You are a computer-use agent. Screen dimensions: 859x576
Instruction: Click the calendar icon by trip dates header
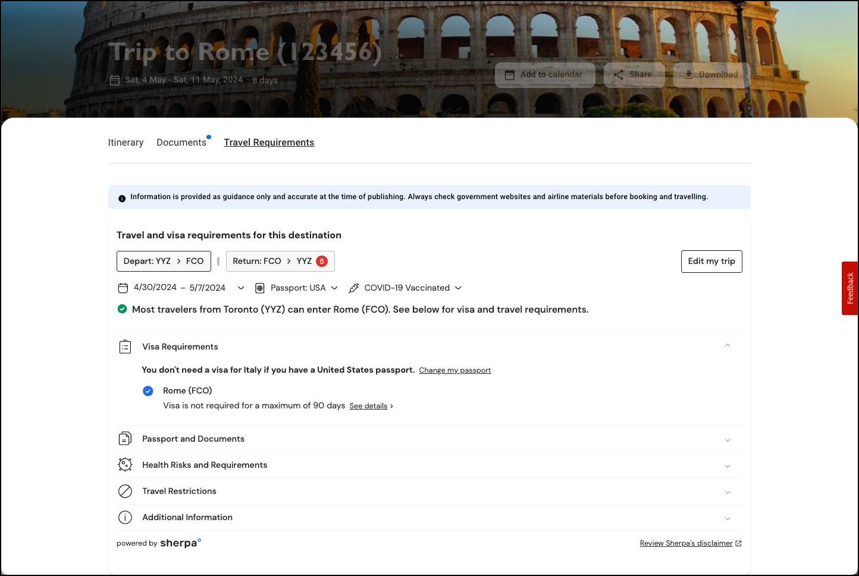point(115,80)
